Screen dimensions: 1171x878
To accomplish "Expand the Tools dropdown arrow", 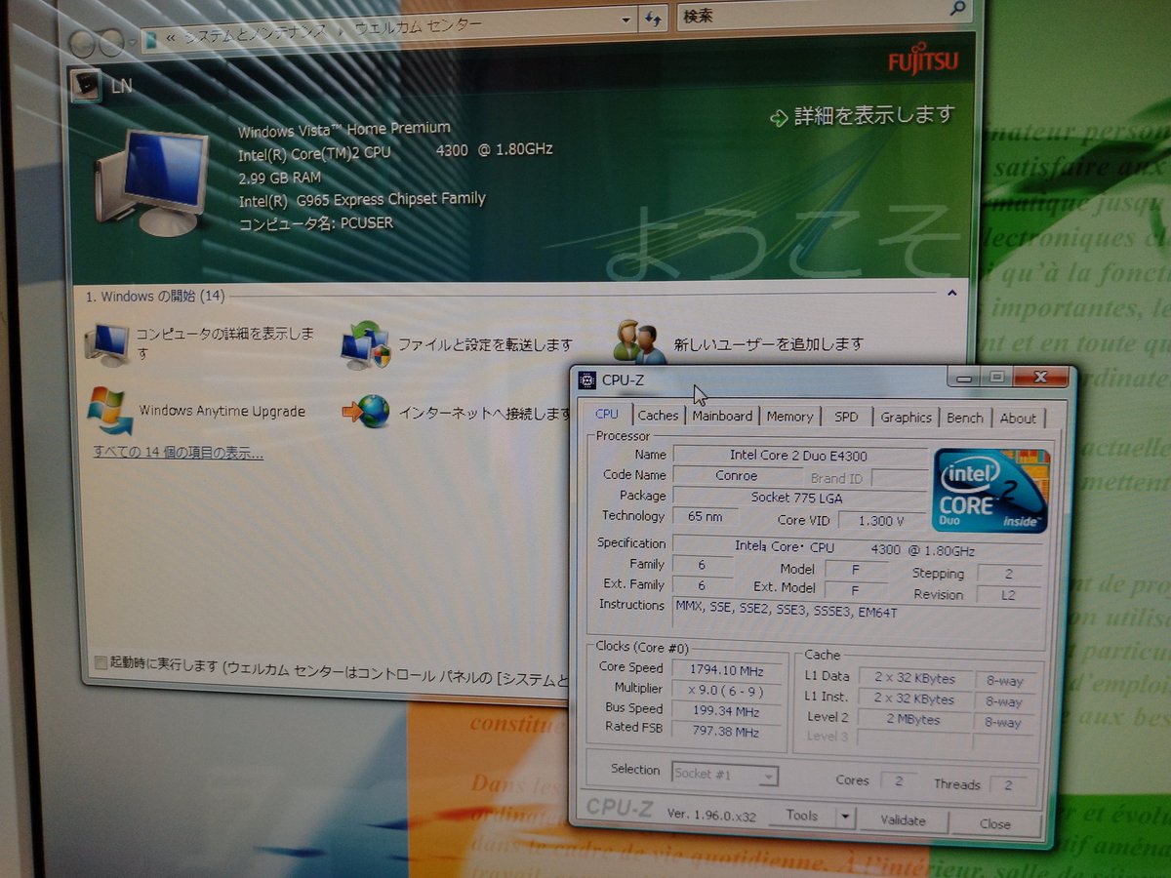I will coord(845,818).
